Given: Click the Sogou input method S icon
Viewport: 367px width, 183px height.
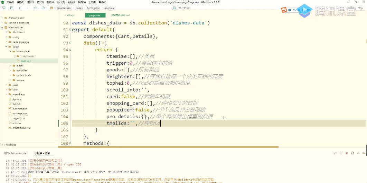Looking at the screenshot, I should pos(284,10).
